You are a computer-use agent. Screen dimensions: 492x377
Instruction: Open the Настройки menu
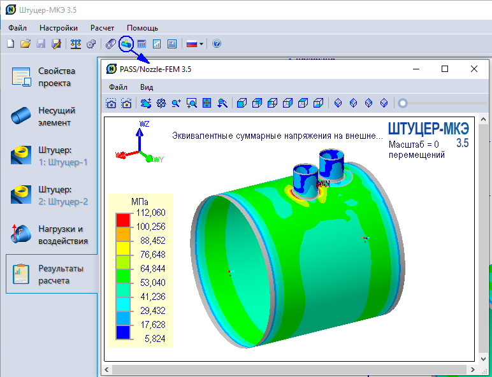pyautogui.click(x=59, y=28)
